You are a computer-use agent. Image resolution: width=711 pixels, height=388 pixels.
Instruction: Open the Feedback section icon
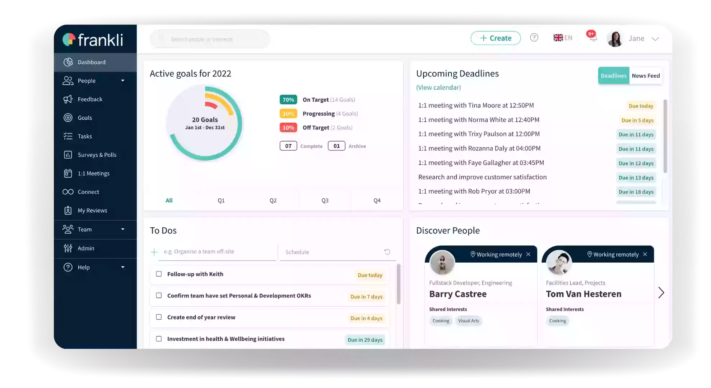tap(68, 99)
